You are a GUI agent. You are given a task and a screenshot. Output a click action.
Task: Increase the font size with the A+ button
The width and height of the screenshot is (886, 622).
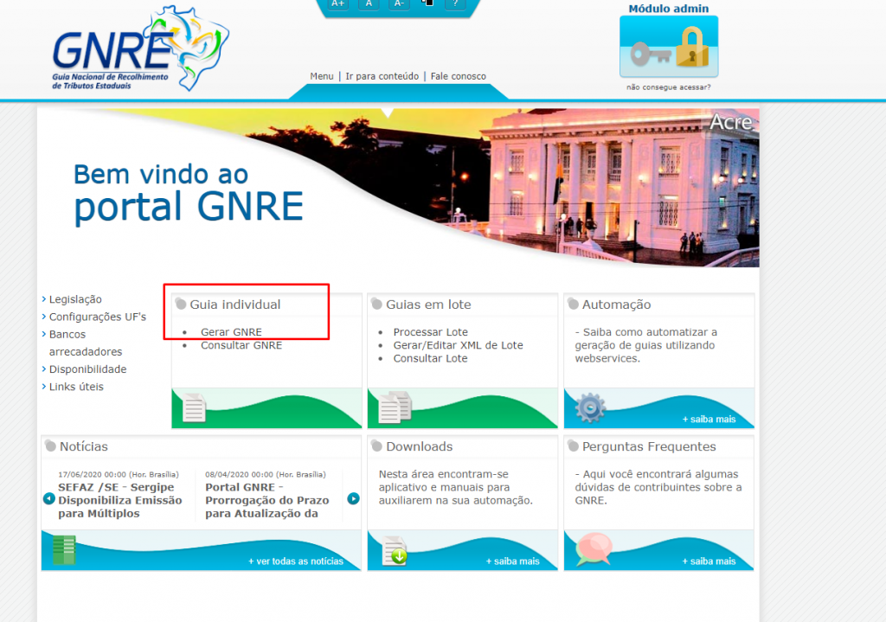tap(337, 3)
